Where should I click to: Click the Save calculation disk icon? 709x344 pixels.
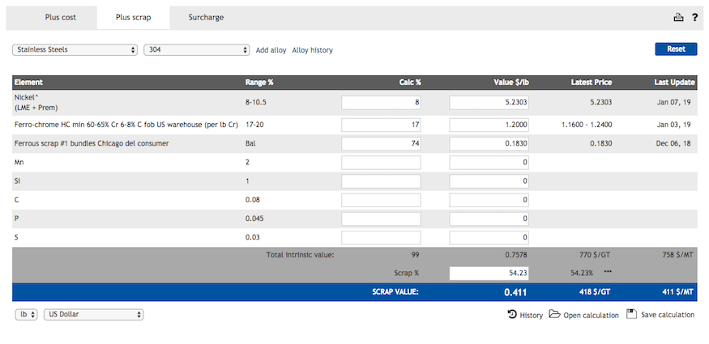coord(631,315)
